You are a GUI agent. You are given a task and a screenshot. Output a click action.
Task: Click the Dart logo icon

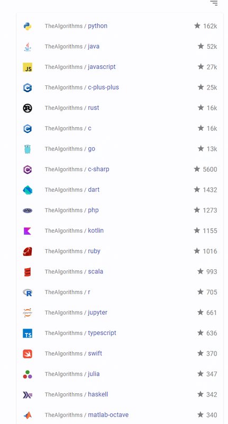pos(28,190)
